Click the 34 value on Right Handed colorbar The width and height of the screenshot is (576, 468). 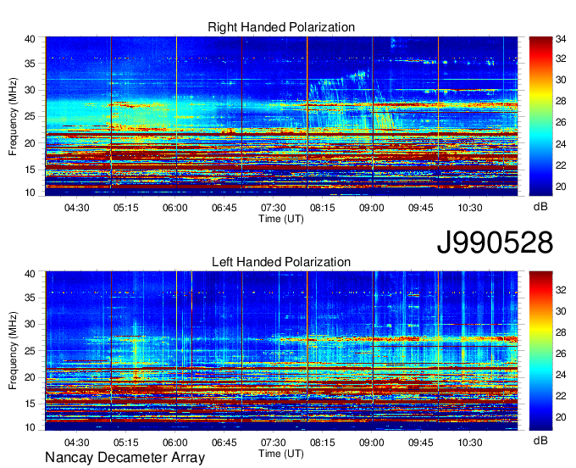click(561, 39)
